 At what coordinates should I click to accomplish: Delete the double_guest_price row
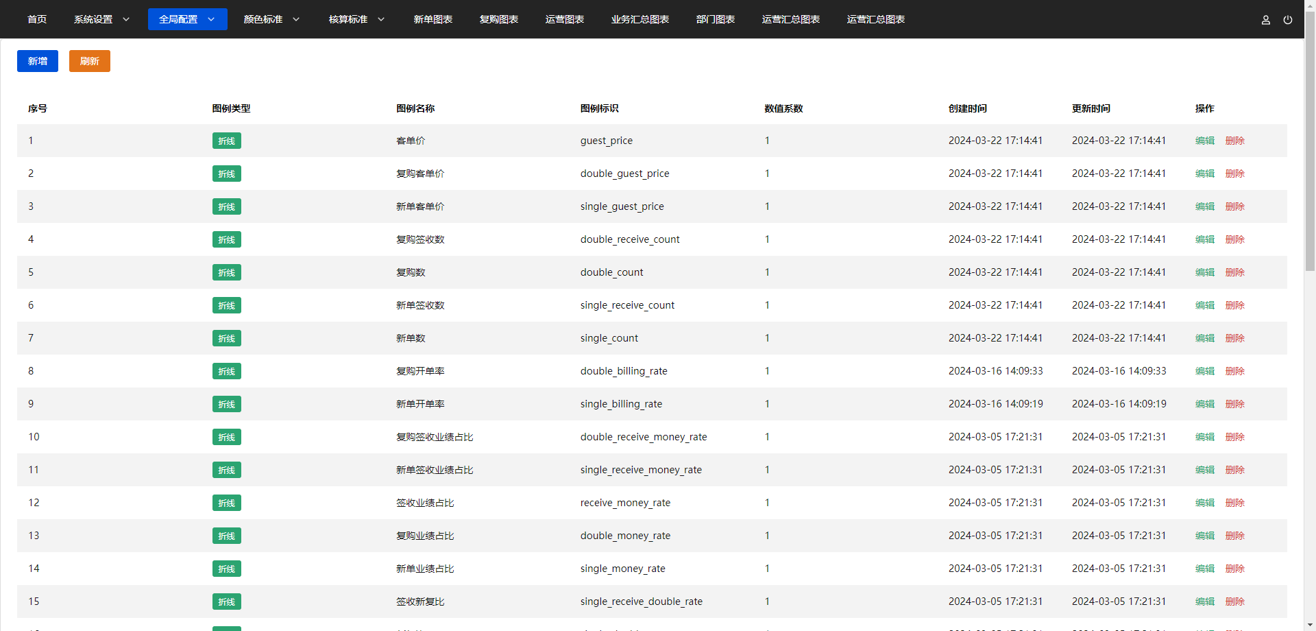click(x=1235, y=174)
